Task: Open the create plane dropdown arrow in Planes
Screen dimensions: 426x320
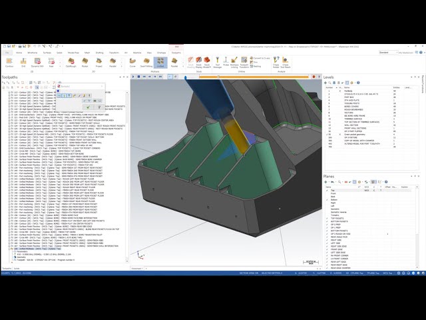Action: click(x=328, y=182)
